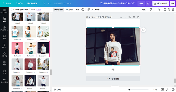The image size is (176, 92).
Task: Open the Logo (ロゴ) sidebar tab
Action: [x=4, y=72]
